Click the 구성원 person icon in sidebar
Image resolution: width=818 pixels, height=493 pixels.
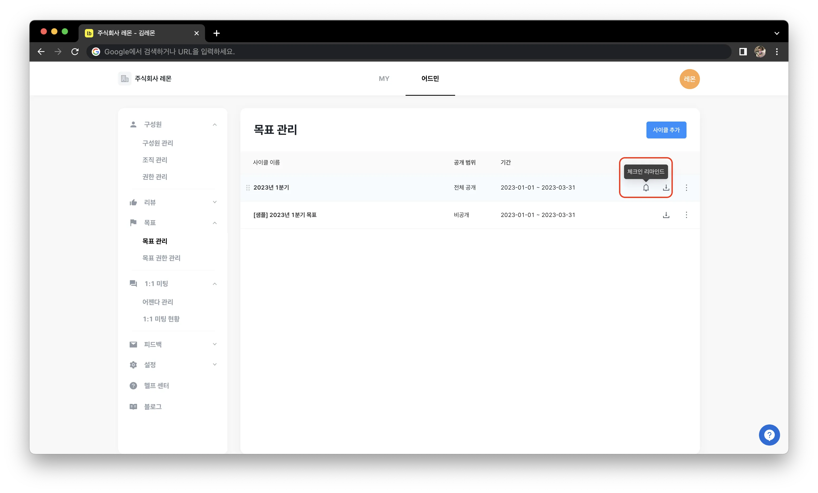point(133,124)
